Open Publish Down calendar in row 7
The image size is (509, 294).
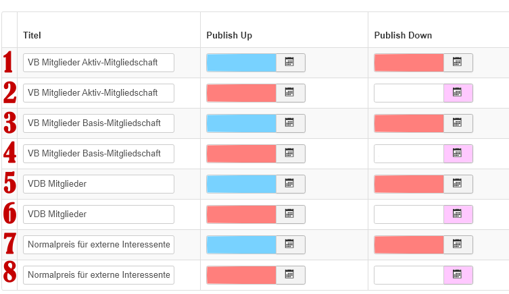[458, 245]
